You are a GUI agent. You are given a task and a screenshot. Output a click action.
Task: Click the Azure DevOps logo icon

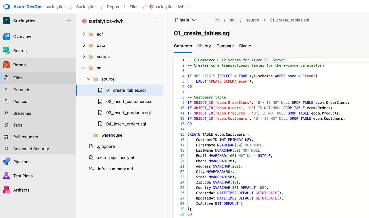tap(6, 7)
